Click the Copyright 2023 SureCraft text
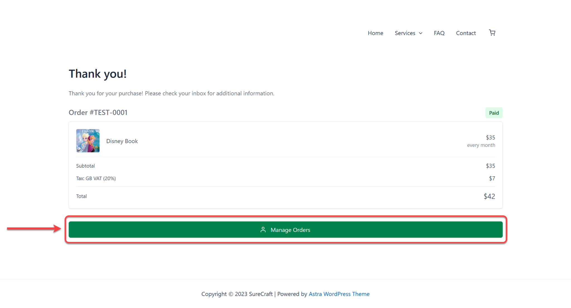Image resolution: width=571 pixels, height=308 pixels. tap(237, 294)
